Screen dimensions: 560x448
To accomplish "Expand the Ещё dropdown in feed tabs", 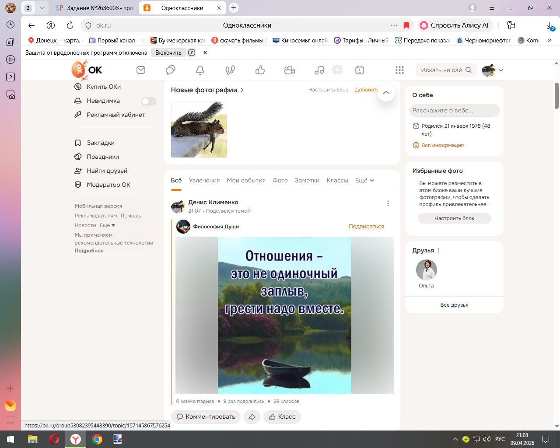I will click(365, 180).
